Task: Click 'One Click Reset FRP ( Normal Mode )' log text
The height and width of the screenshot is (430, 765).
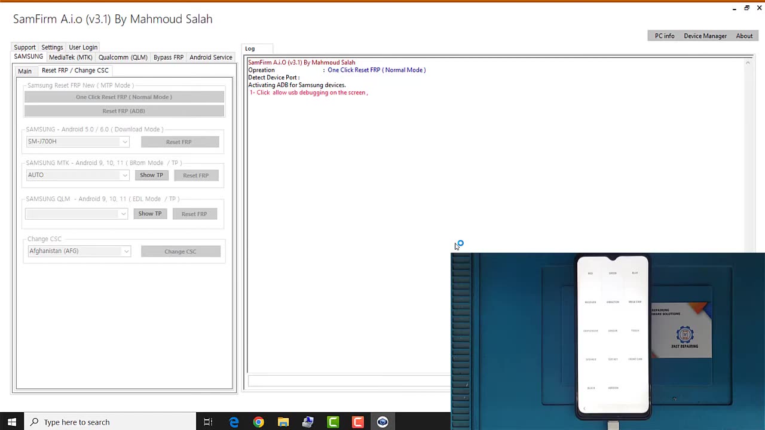Action: pos(377,70)
